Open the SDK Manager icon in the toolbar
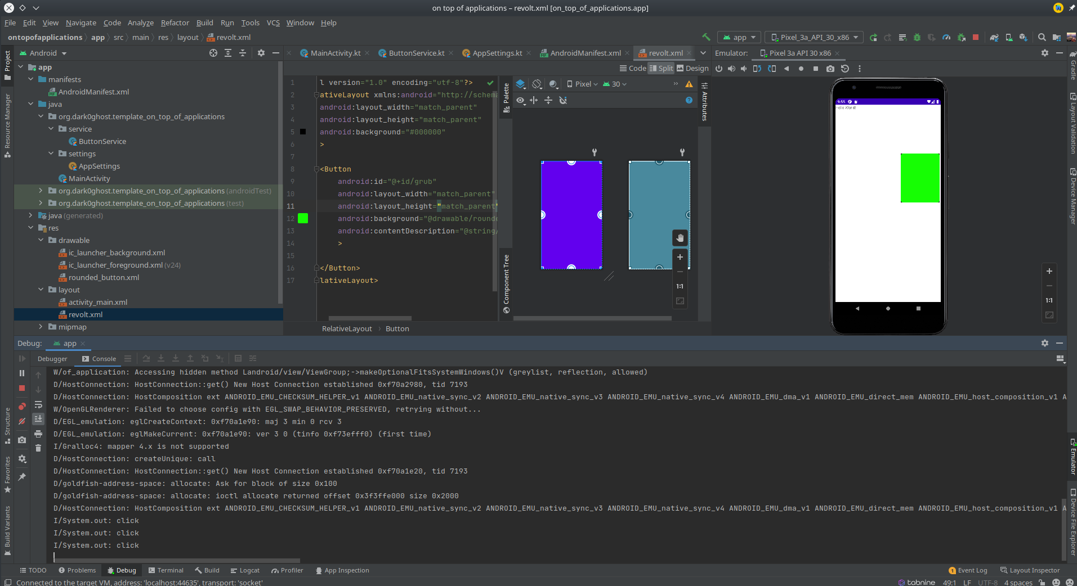This screenshot has height=586, width=1077. pyautogui.click(x=1024, y=37)
